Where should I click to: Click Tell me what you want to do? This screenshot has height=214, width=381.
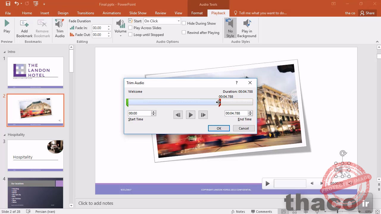263,13
